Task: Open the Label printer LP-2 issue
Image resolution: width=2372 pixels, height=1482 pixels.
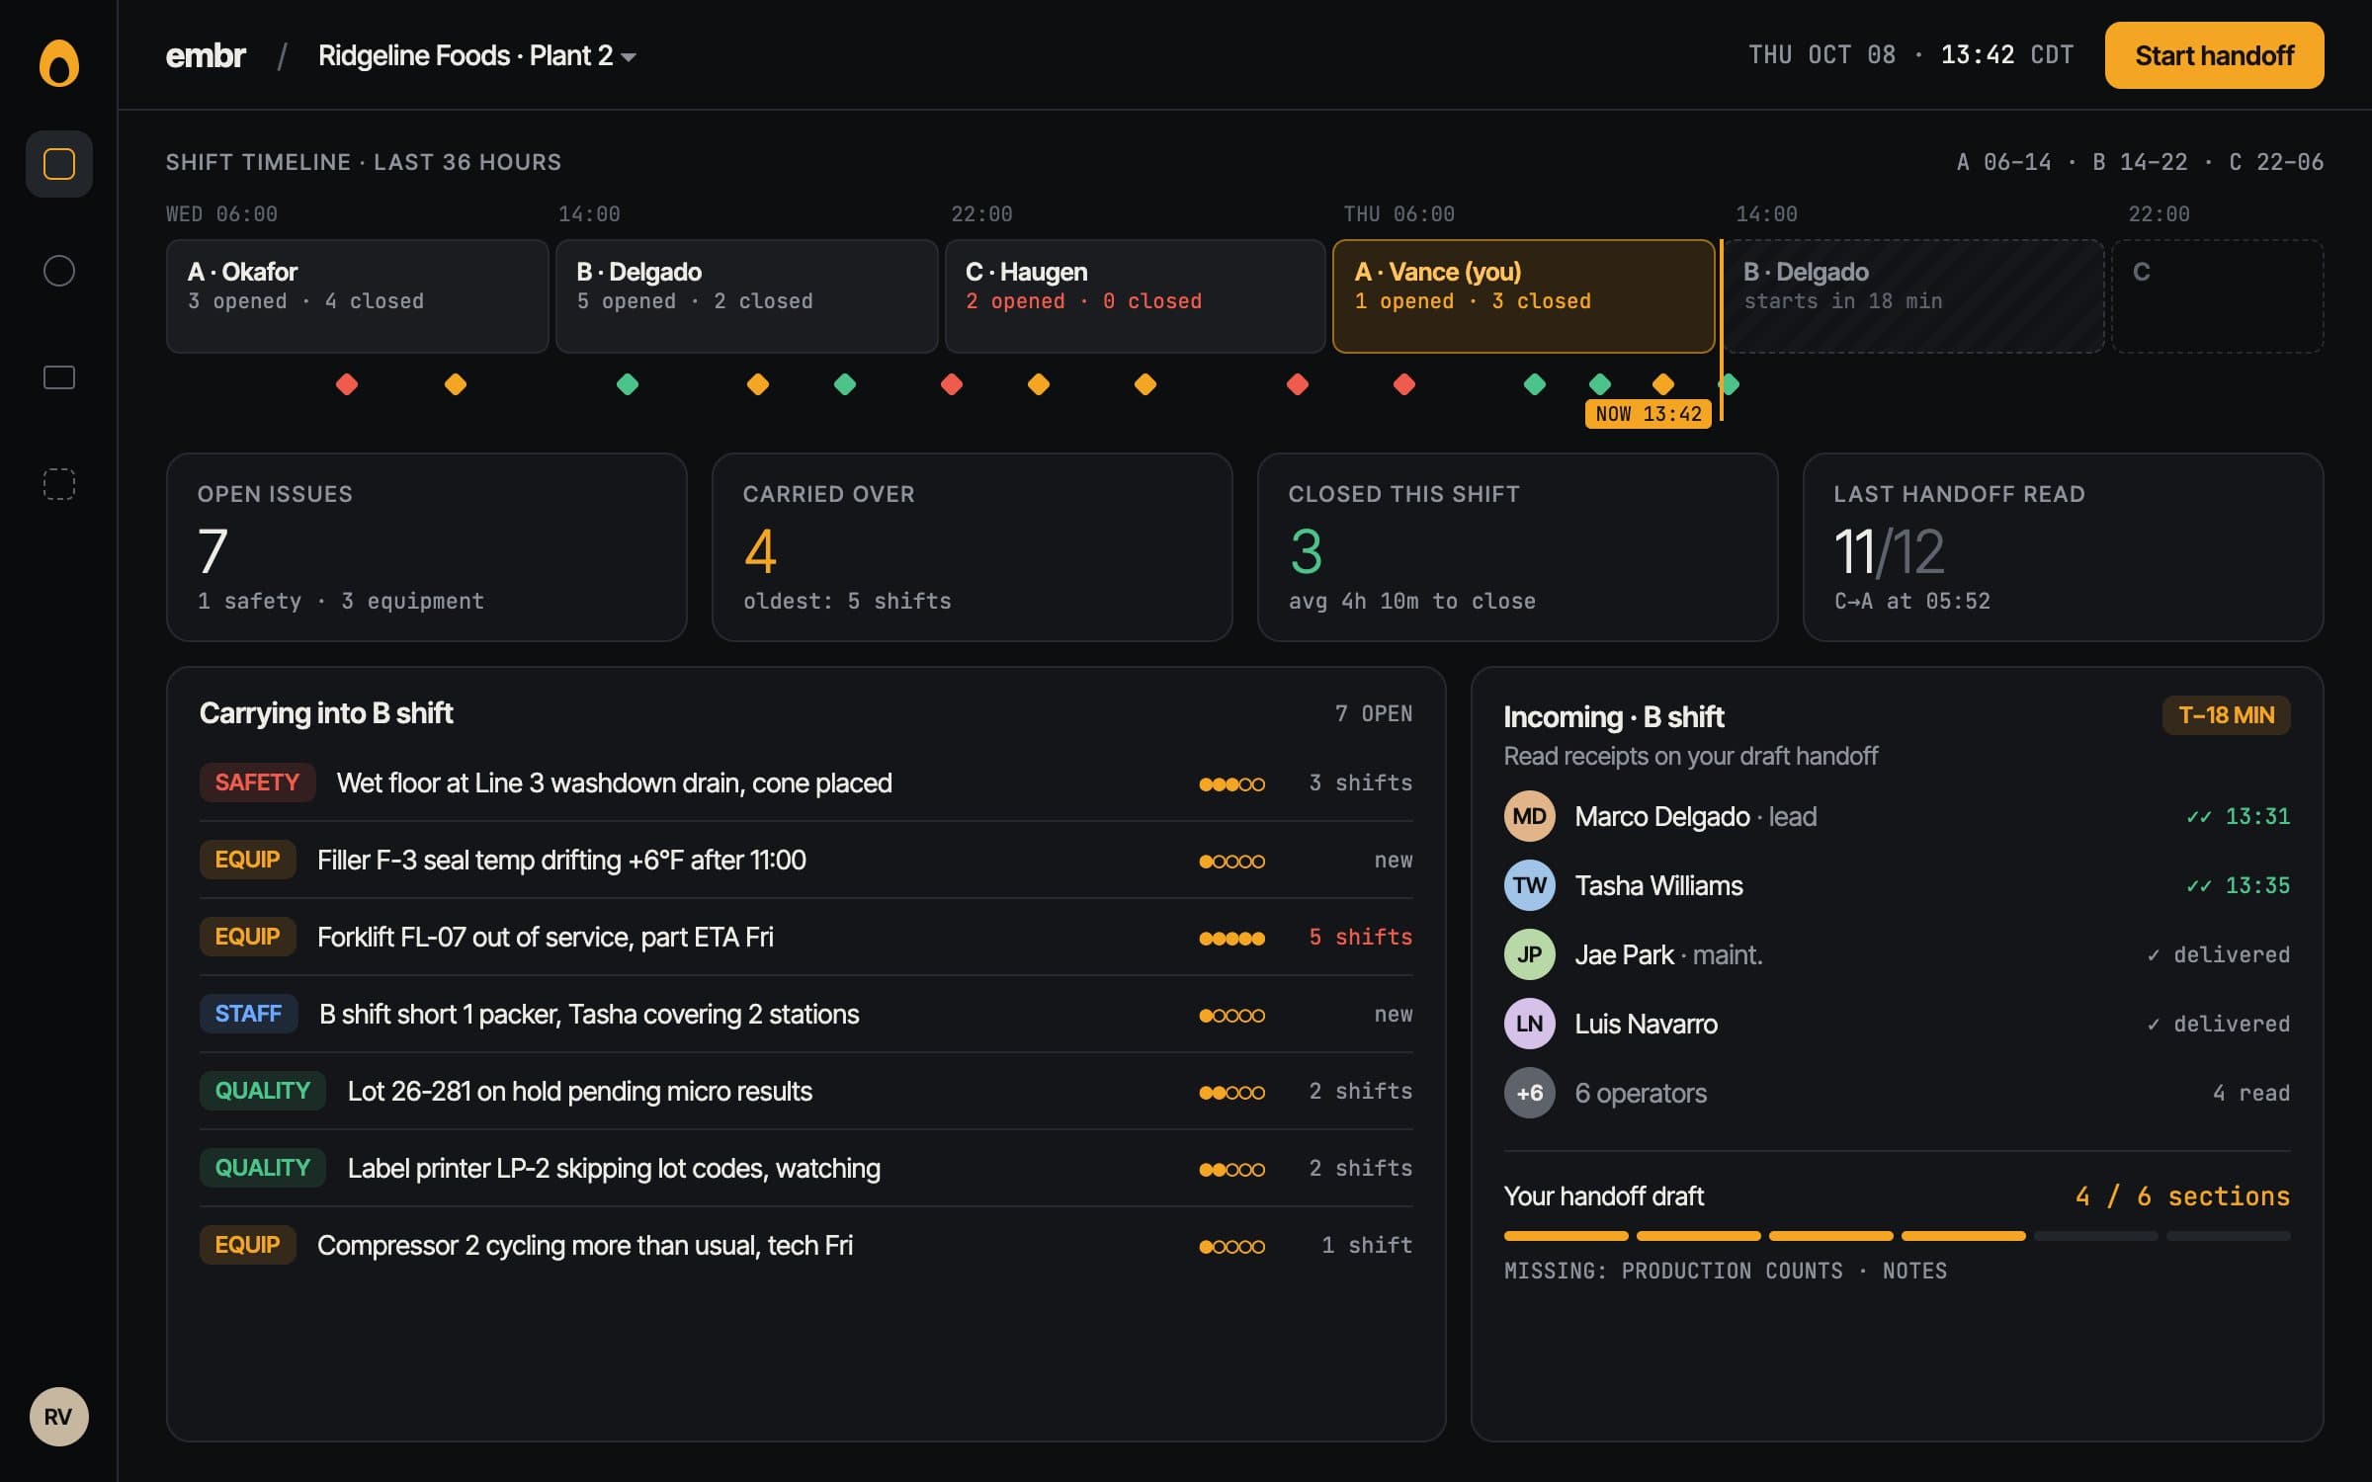Action: pyautogui.click(x=805, y=1168)
